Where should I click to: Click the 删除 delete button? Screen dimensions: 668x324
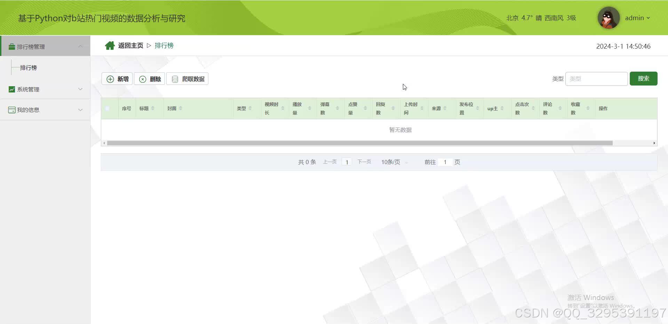(x=150, y=79)
